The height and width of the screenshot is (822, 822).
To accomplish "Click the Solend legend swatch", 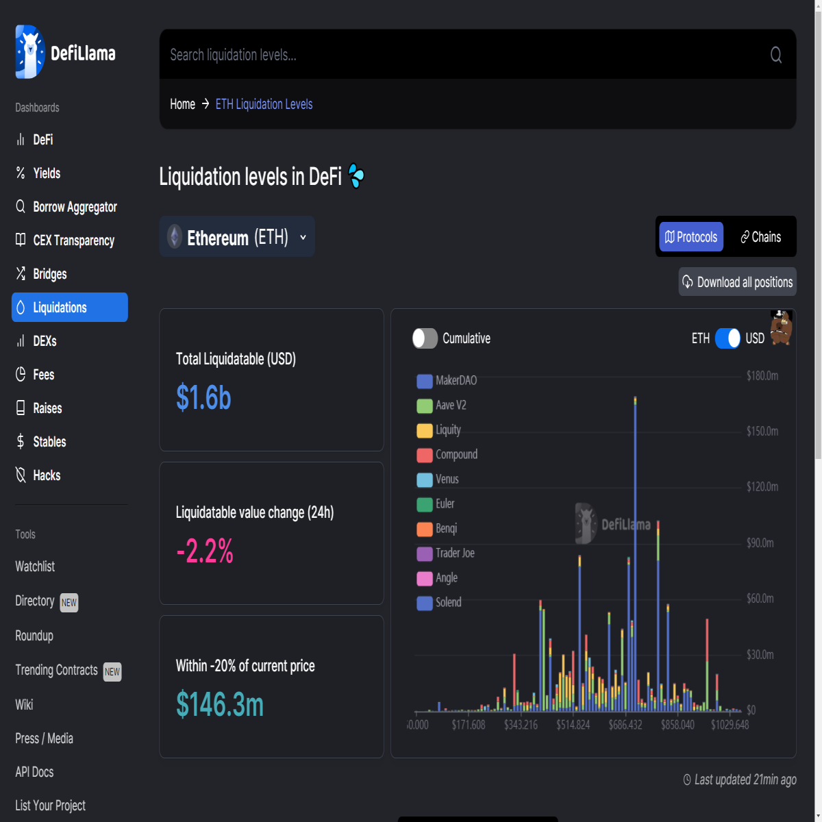I will 425,603.
